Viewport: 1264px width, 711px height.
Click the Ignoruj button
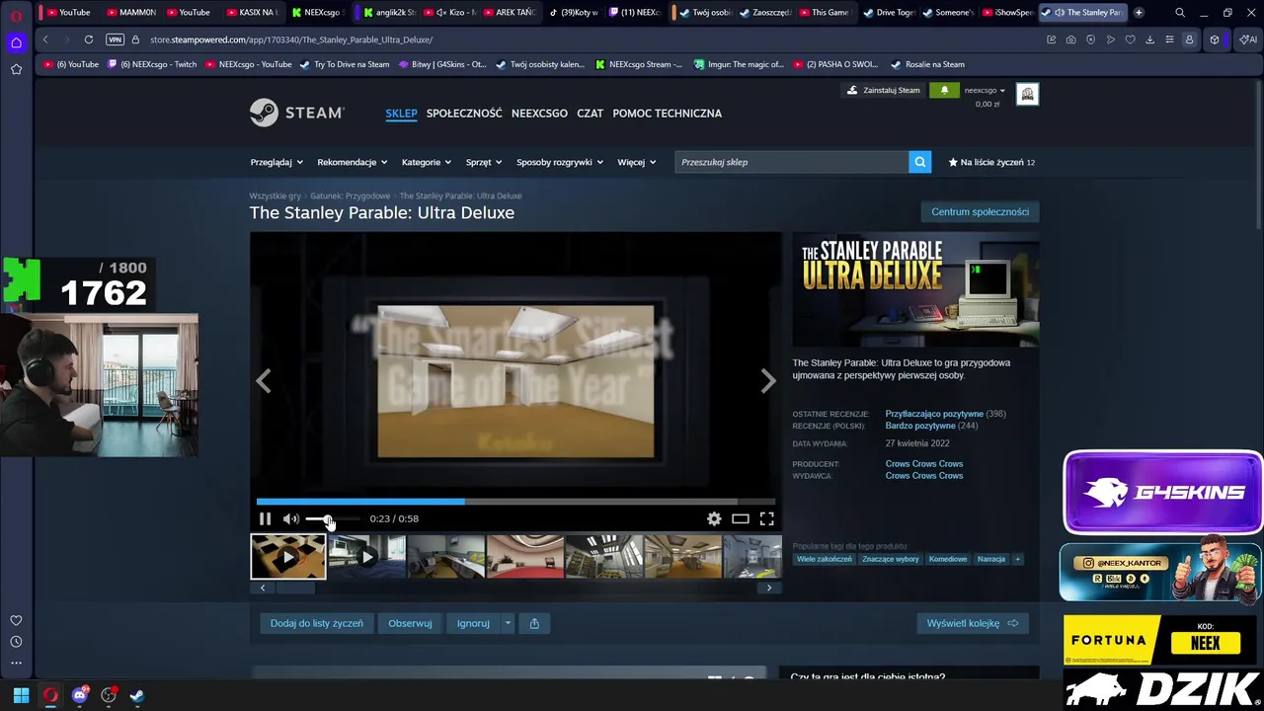(473, 623)
